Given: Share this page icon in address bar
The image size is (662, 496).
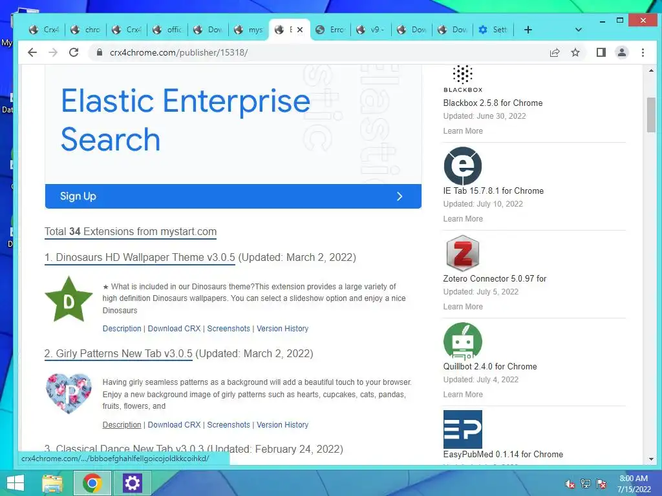Looking at the screenshot, I should (x=555, y=52).
